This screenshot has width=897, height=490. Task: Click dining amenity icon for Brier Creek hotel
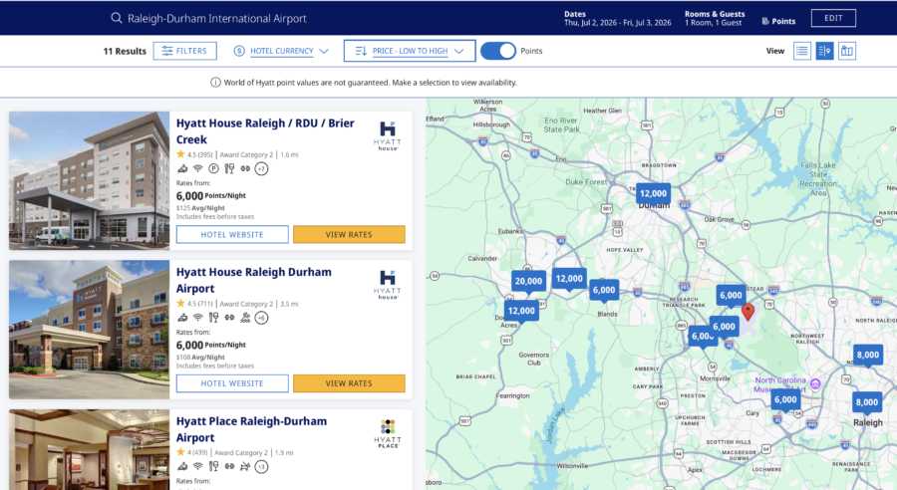(x=229, y=168)
